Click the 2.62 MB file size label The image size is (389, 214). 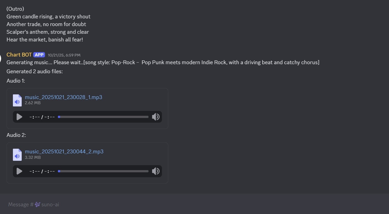tap(32, 103)
